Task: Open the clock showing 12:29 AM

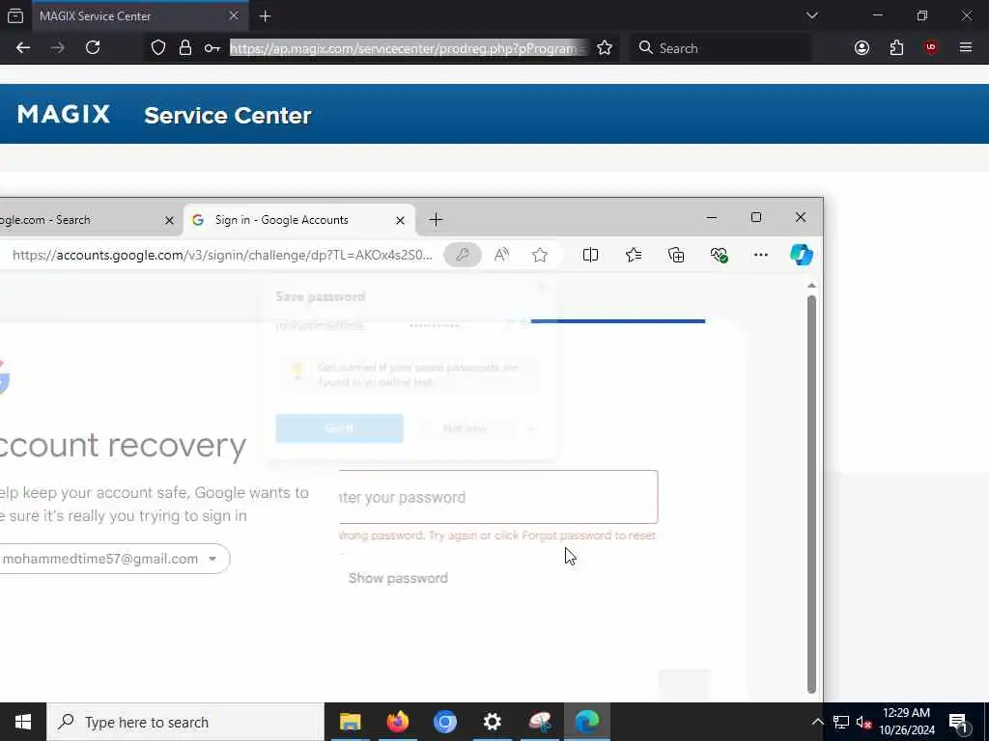Action: click(x=906, y=722)
